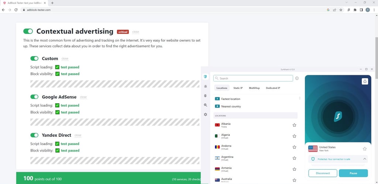Click the info icon beside Surfshark search
Image resolution: width=378 pixels, height=184 pixels.
[297, 78]
